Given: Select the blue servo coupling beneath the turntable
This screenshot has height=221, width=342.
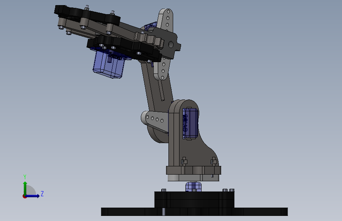Looking at the screenshot, I should (x=193, y=187).
